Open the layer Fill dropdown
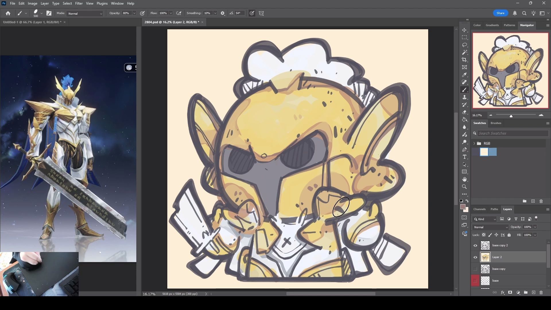This screenshot has width=551, height=310. (535, 235)
